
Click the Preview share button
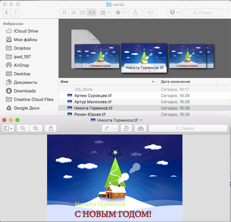51,128
